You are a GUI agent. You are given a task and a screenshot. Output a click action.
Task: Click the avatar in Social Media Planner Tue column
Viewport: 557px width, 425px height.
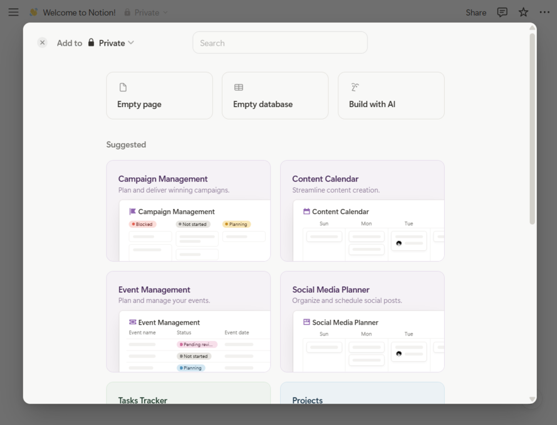(398, 354)
